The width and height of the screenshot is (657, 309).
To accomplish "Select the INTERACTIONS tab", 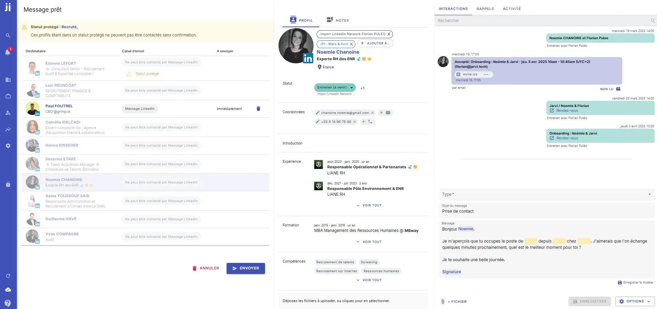I will [453, 9].
